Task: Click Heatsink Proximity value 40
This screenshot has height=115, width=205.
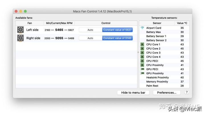Action: [182, 77]
